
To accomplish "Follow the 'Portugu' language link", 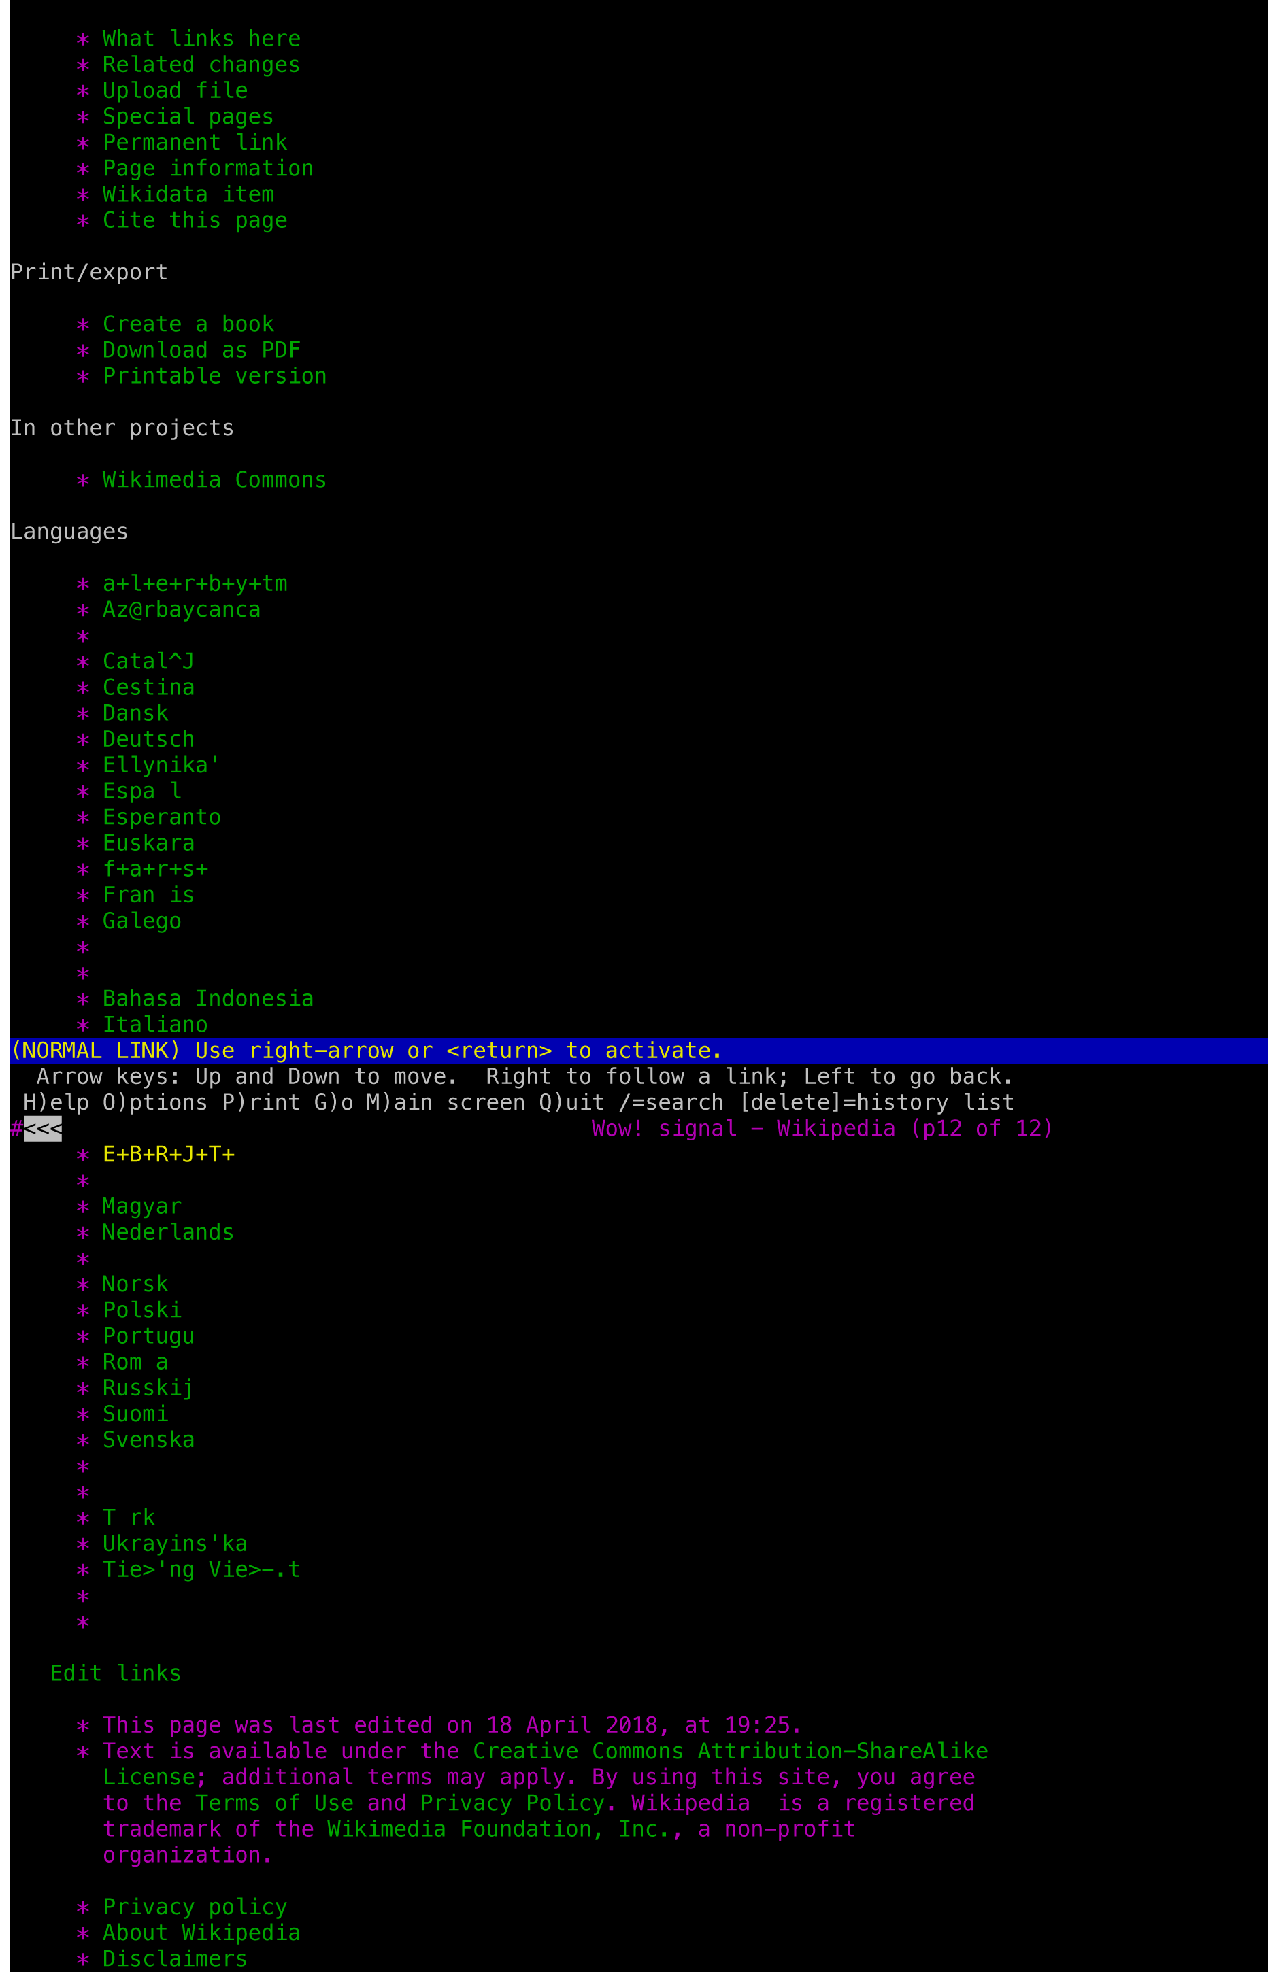I will click(x=149, y=1336).
